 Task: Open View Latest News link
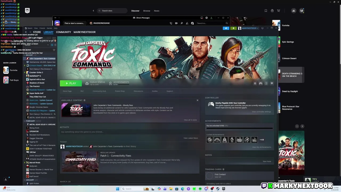coord(191,138)
